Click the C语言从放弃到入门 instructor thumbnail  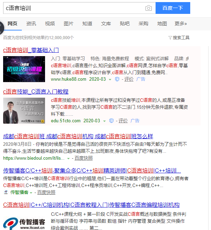point(24,110)
